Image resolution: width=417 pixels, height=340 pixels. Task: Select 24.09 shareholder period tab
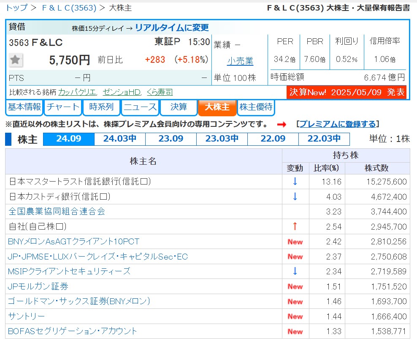coord(69,139)
